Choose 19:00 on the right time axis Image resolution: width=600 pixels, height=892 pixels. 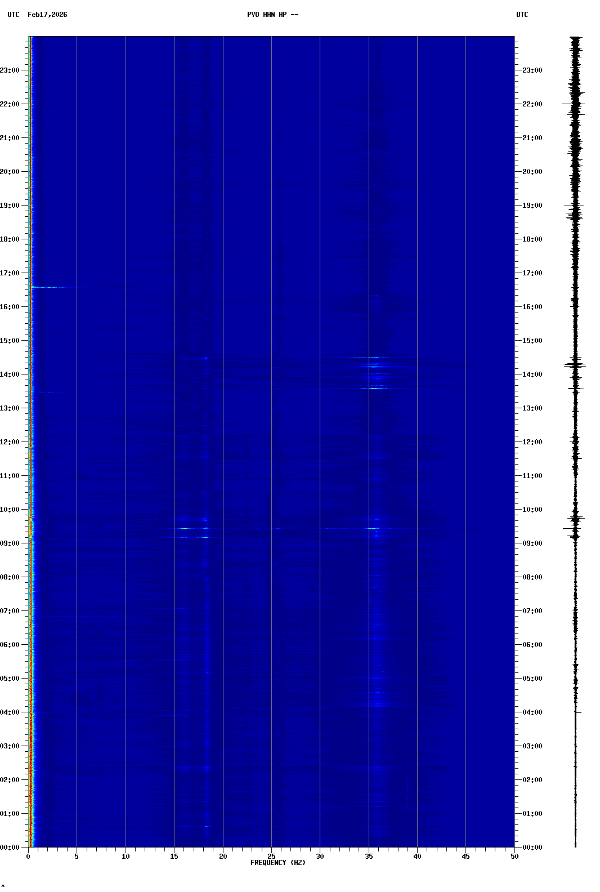[532, 206]
